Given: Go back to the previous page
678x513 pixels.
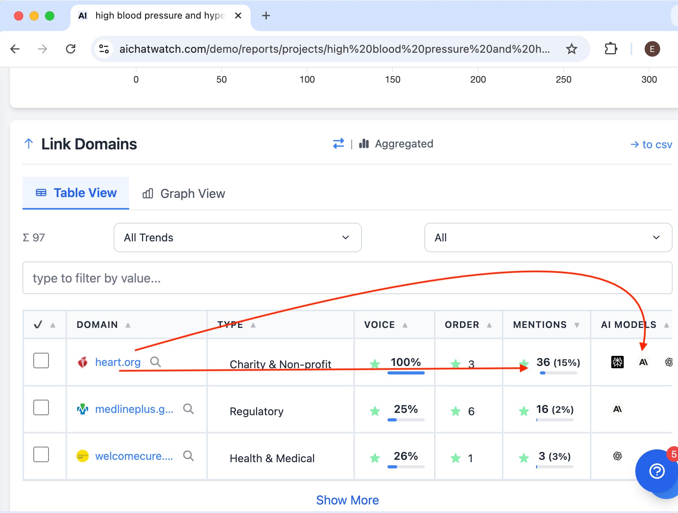Looking at the screenshot, I should pos(15,49).
